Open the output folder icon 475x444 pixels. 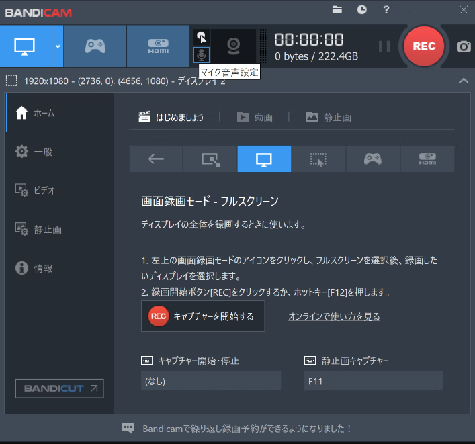click(337, 9)
